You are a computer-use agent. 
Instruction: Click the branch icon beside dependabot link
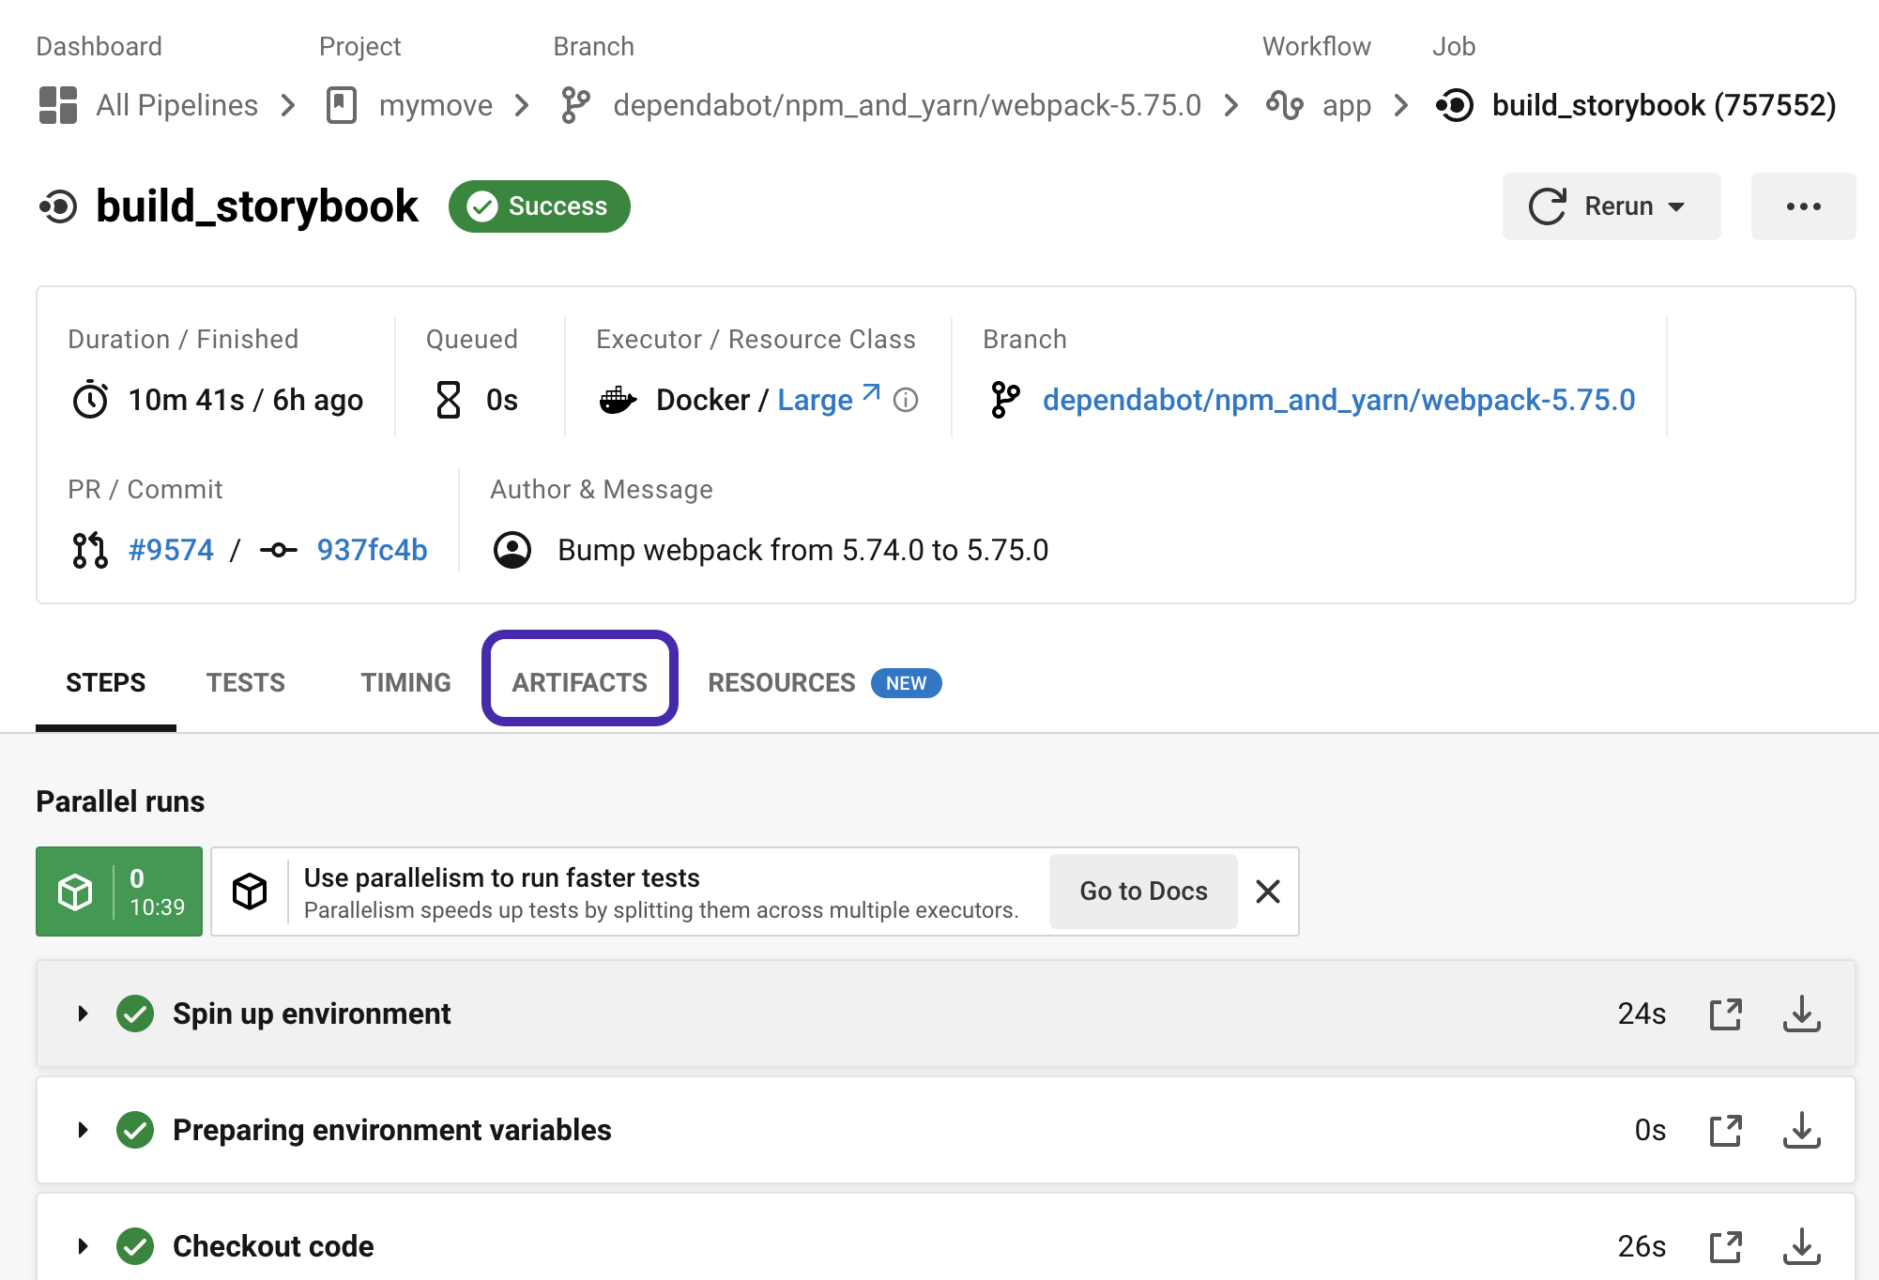[x=1004, y=399]
